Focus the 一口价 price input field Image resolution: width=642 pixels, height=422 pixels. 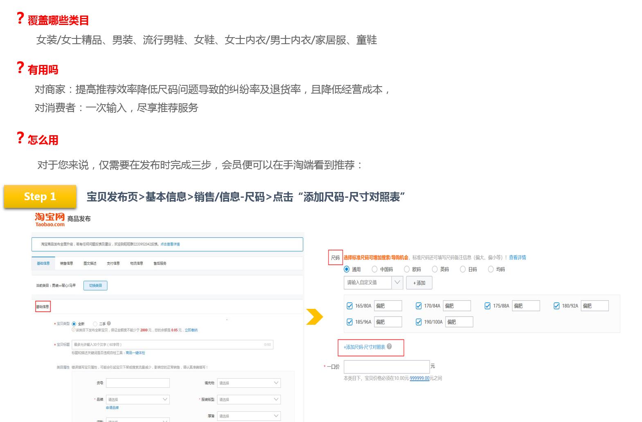pyautogui.click(x=387, y=367)
